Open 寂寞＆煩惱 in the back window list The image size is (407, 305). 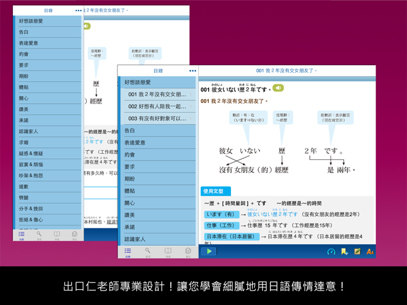tap(48, 164)
